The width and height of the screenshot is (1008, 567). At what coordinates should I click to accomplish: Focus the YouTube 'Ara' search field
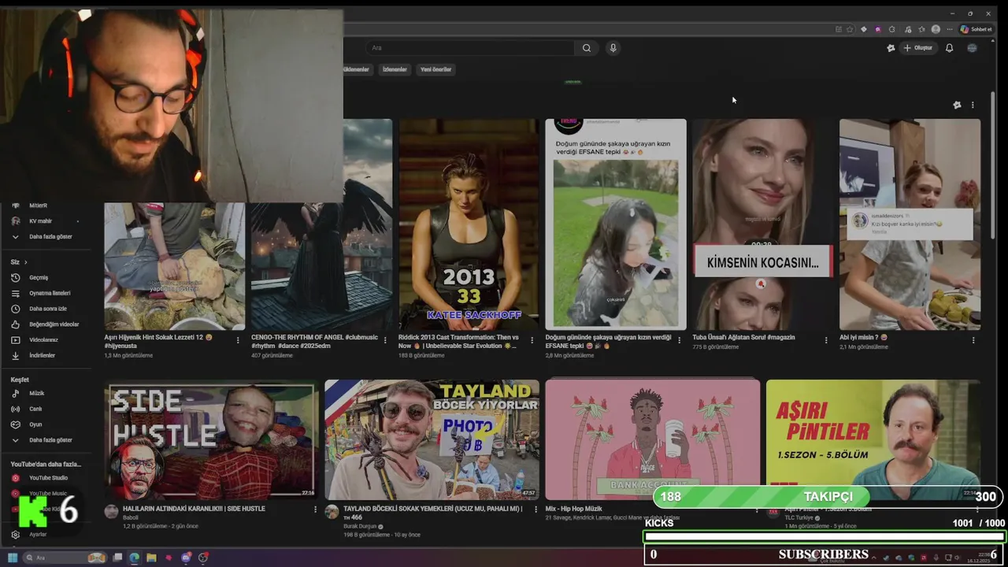[x=470, y=48]
